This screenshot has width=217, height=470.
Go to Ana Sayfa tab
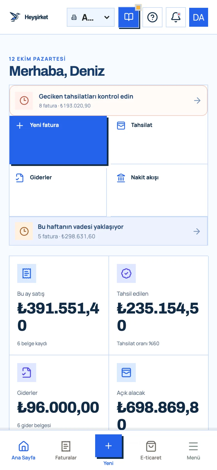[23, 451]
